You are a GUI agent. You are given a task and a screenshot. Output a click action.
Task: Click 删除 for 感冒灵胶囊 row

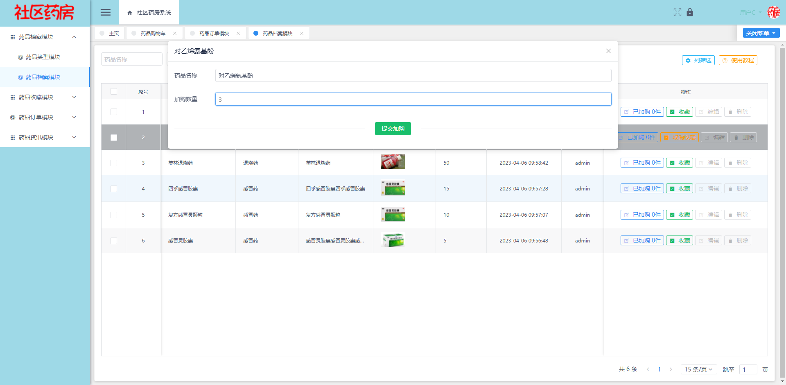tap(738, 240)
